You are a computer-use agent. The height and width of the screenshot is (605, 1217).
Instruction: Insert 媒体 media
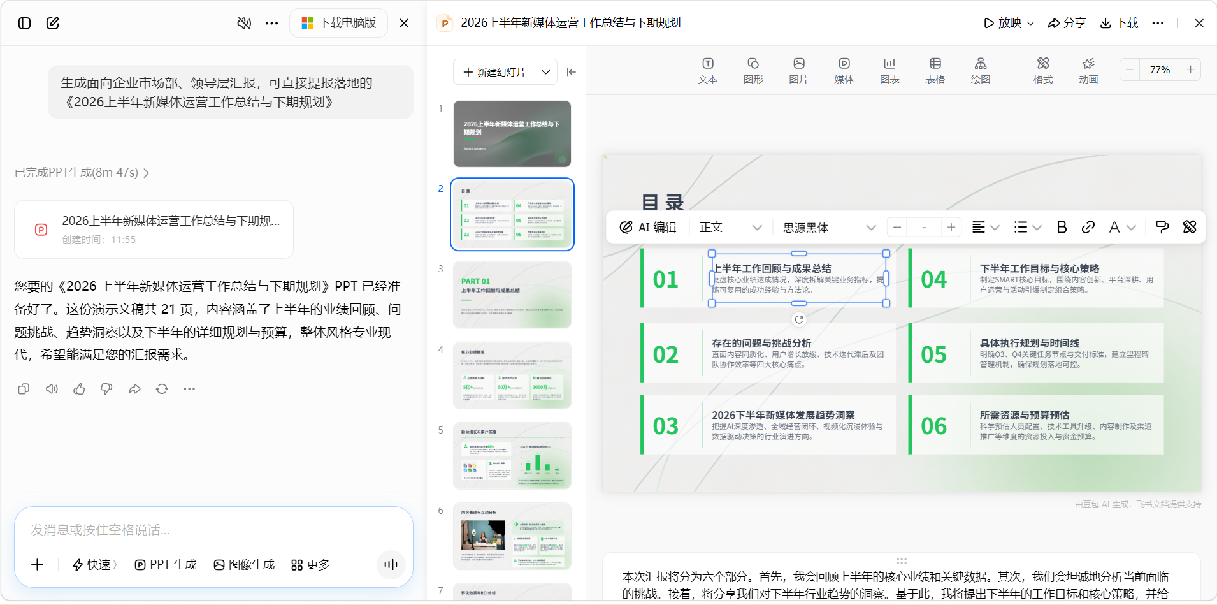(x=844, y=71)
